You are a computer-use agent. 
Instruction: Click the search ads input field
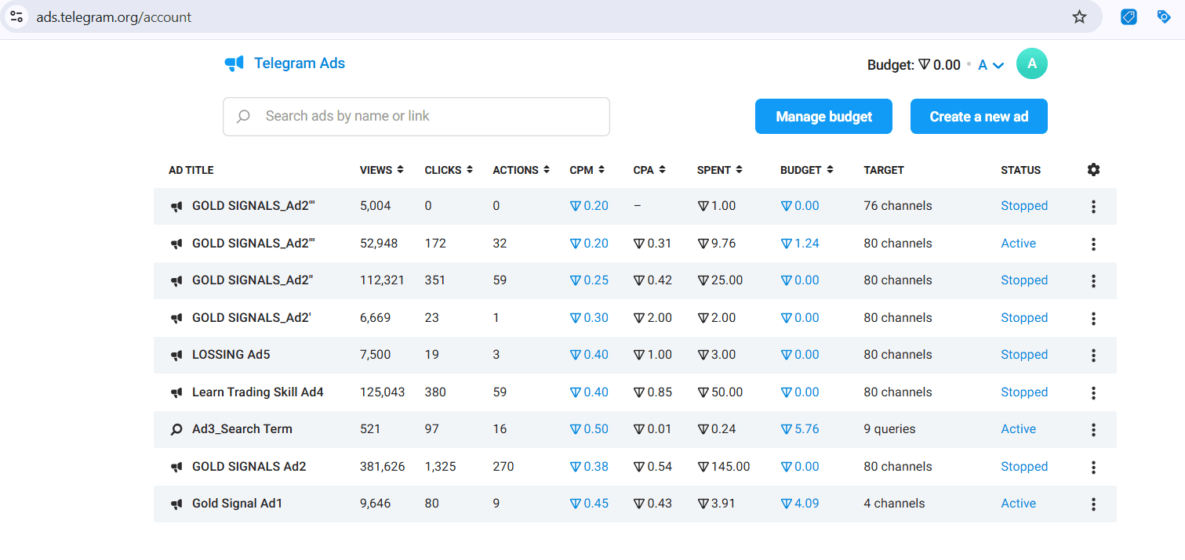pos(416,116)
